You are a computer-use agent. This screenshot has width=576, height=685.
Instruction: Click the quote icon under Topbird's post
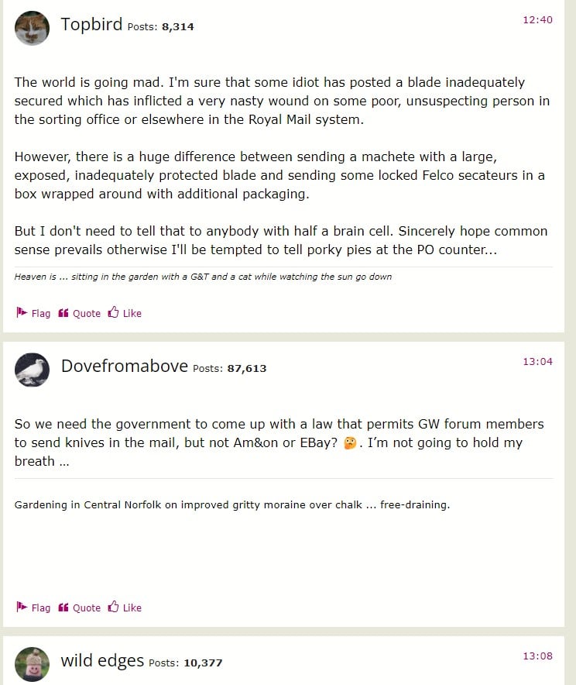tap(63, 313)
